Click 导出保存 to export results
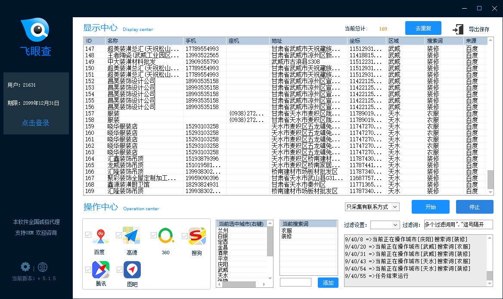 479,29
